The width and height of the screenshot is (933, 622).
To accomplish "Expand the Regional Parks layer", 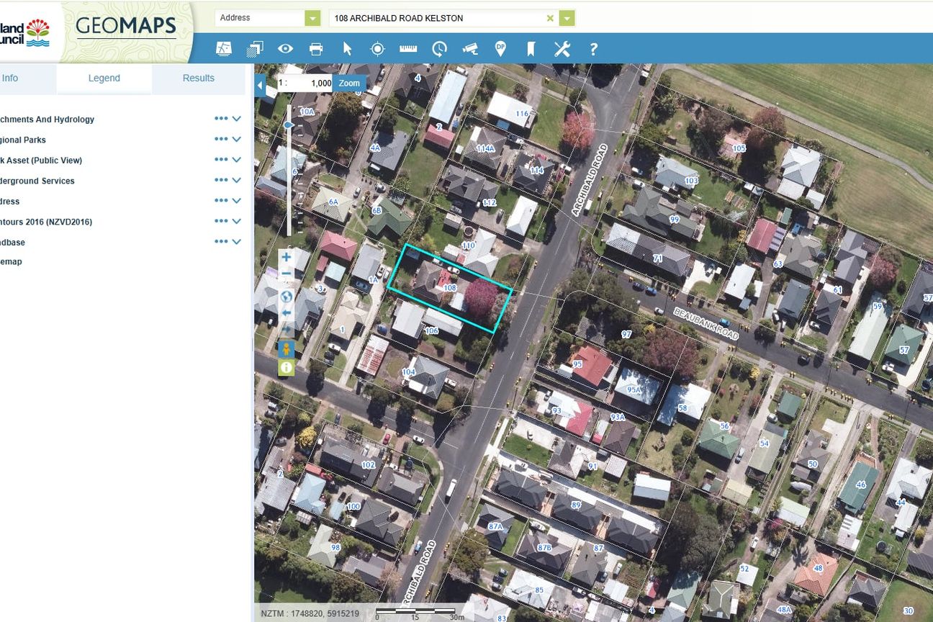I will click(236, 139).
